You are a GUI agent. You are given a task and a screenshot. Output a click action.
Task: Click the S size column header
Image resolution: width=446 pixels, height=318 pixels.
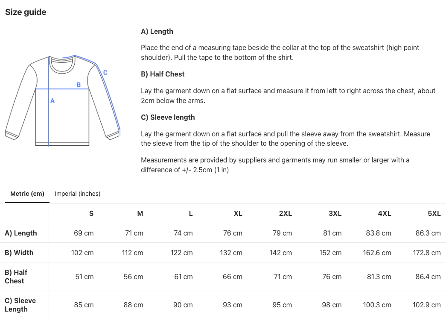pyautogui.click(x=91, y=213)
